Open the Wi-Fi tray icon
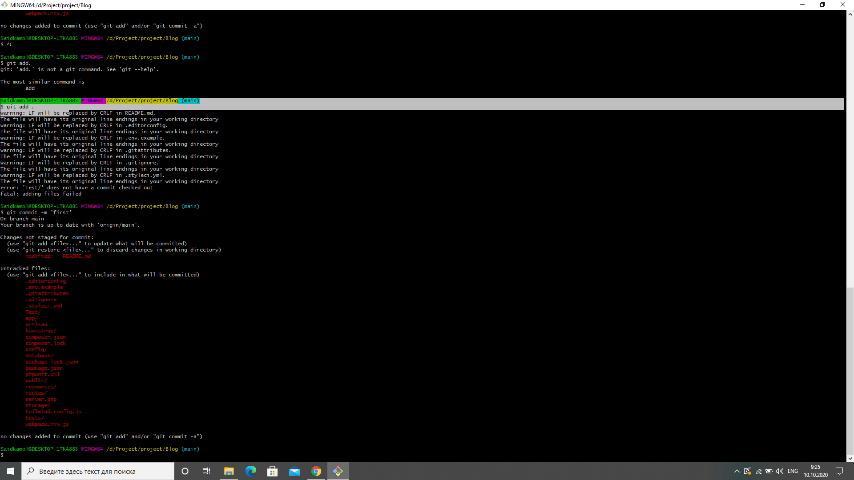This screenshot has height=480, width=854. pyautogui.click(x=759, y=471)
